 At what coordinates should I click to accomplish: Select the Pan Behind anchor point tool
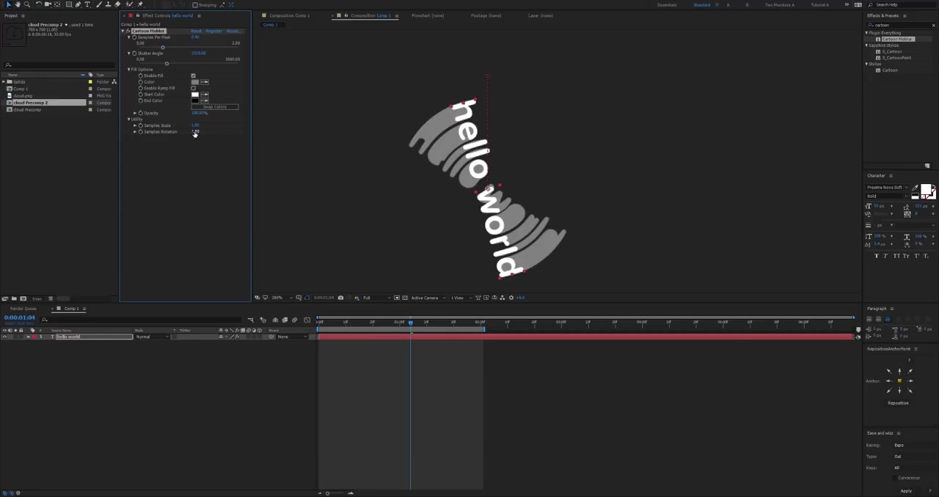(58, 4)
